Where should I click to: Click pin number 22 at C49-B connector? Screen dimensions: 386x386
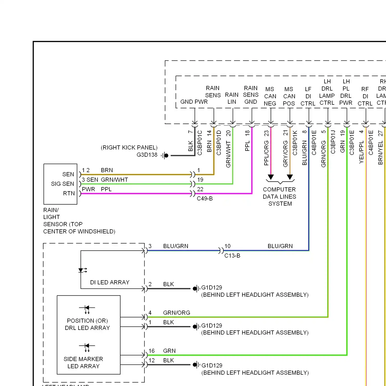tap(200, 189)
